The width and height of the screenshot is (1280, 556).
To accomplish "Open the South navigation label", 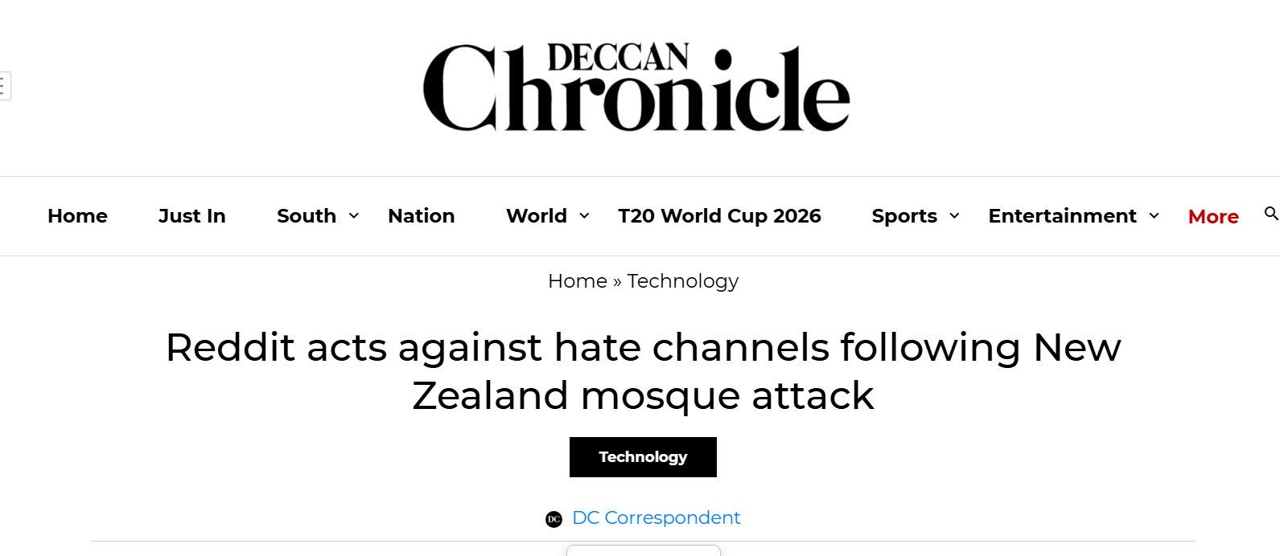I will (x=306, y=216).
